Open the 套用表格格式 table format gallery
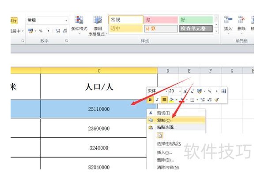 pos(98,26)
